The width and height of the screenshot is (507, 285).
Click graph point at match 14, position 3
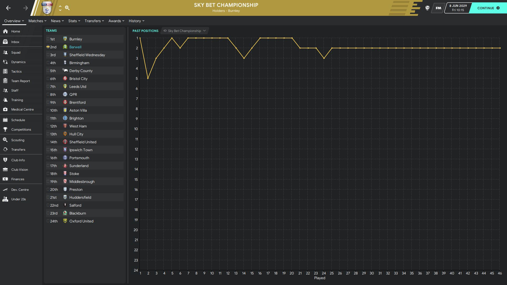tap(244, 58)
